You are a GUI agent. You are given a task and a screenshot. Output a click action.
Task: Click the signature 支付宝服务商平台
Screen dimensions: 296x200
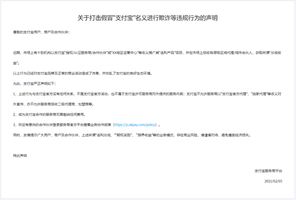[268, 171]
